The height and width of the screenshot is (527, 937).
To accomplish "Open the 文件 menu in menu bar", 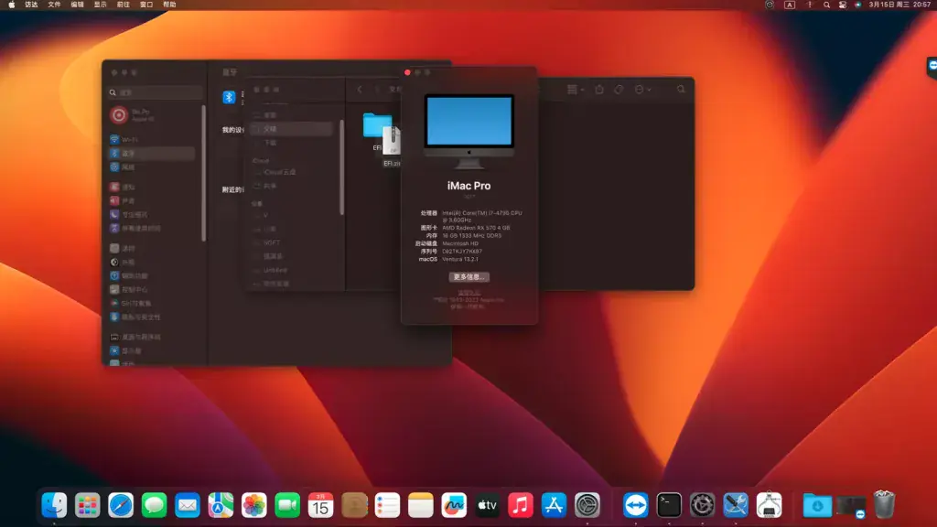I will point(54,5).
